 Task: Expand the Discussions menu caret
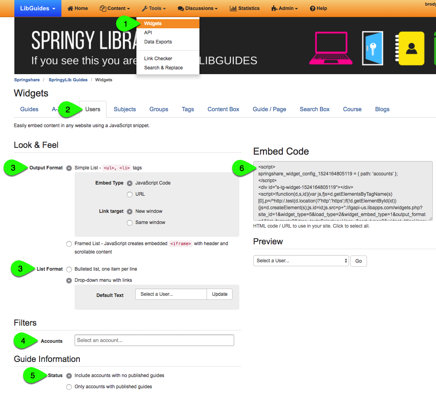[216, 9]
